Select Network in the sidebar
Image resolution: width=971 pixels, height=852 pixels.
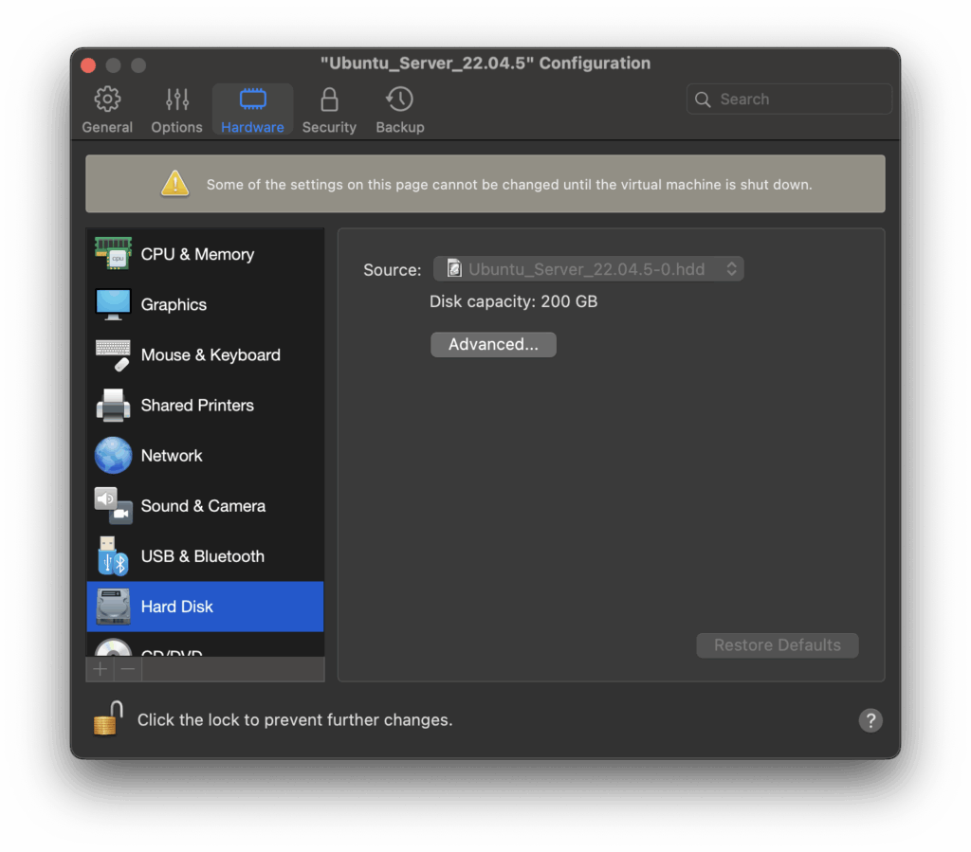tap(206, 456)
